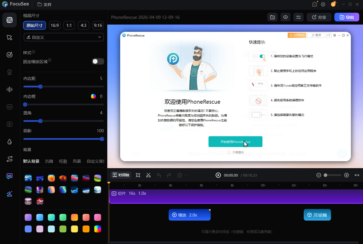Open the smiley feedback icon in title bar
Image resolution: width=363 pixels, height=244 pixels.
[315, 4]
